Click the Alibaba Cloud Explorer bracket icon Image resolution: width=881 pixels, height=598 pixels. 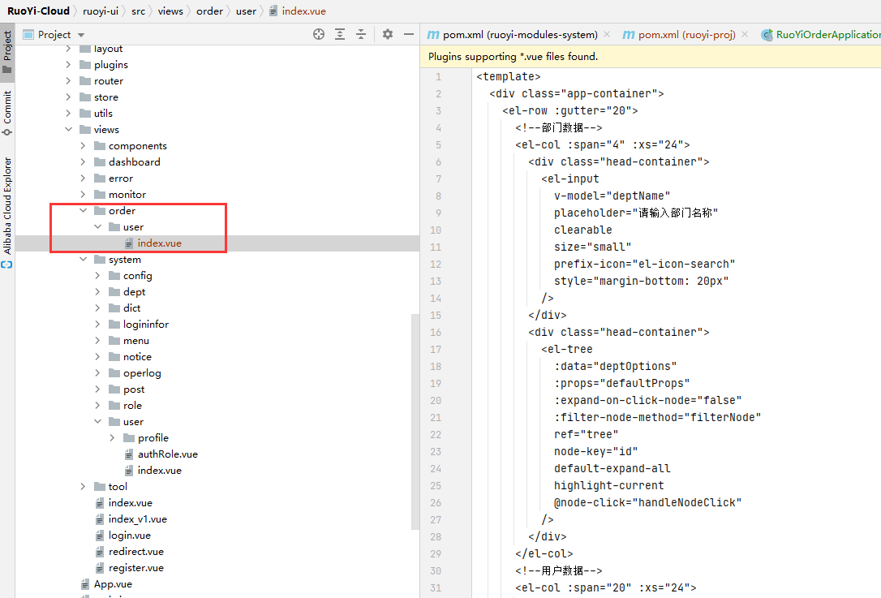[x=6, y=265]
